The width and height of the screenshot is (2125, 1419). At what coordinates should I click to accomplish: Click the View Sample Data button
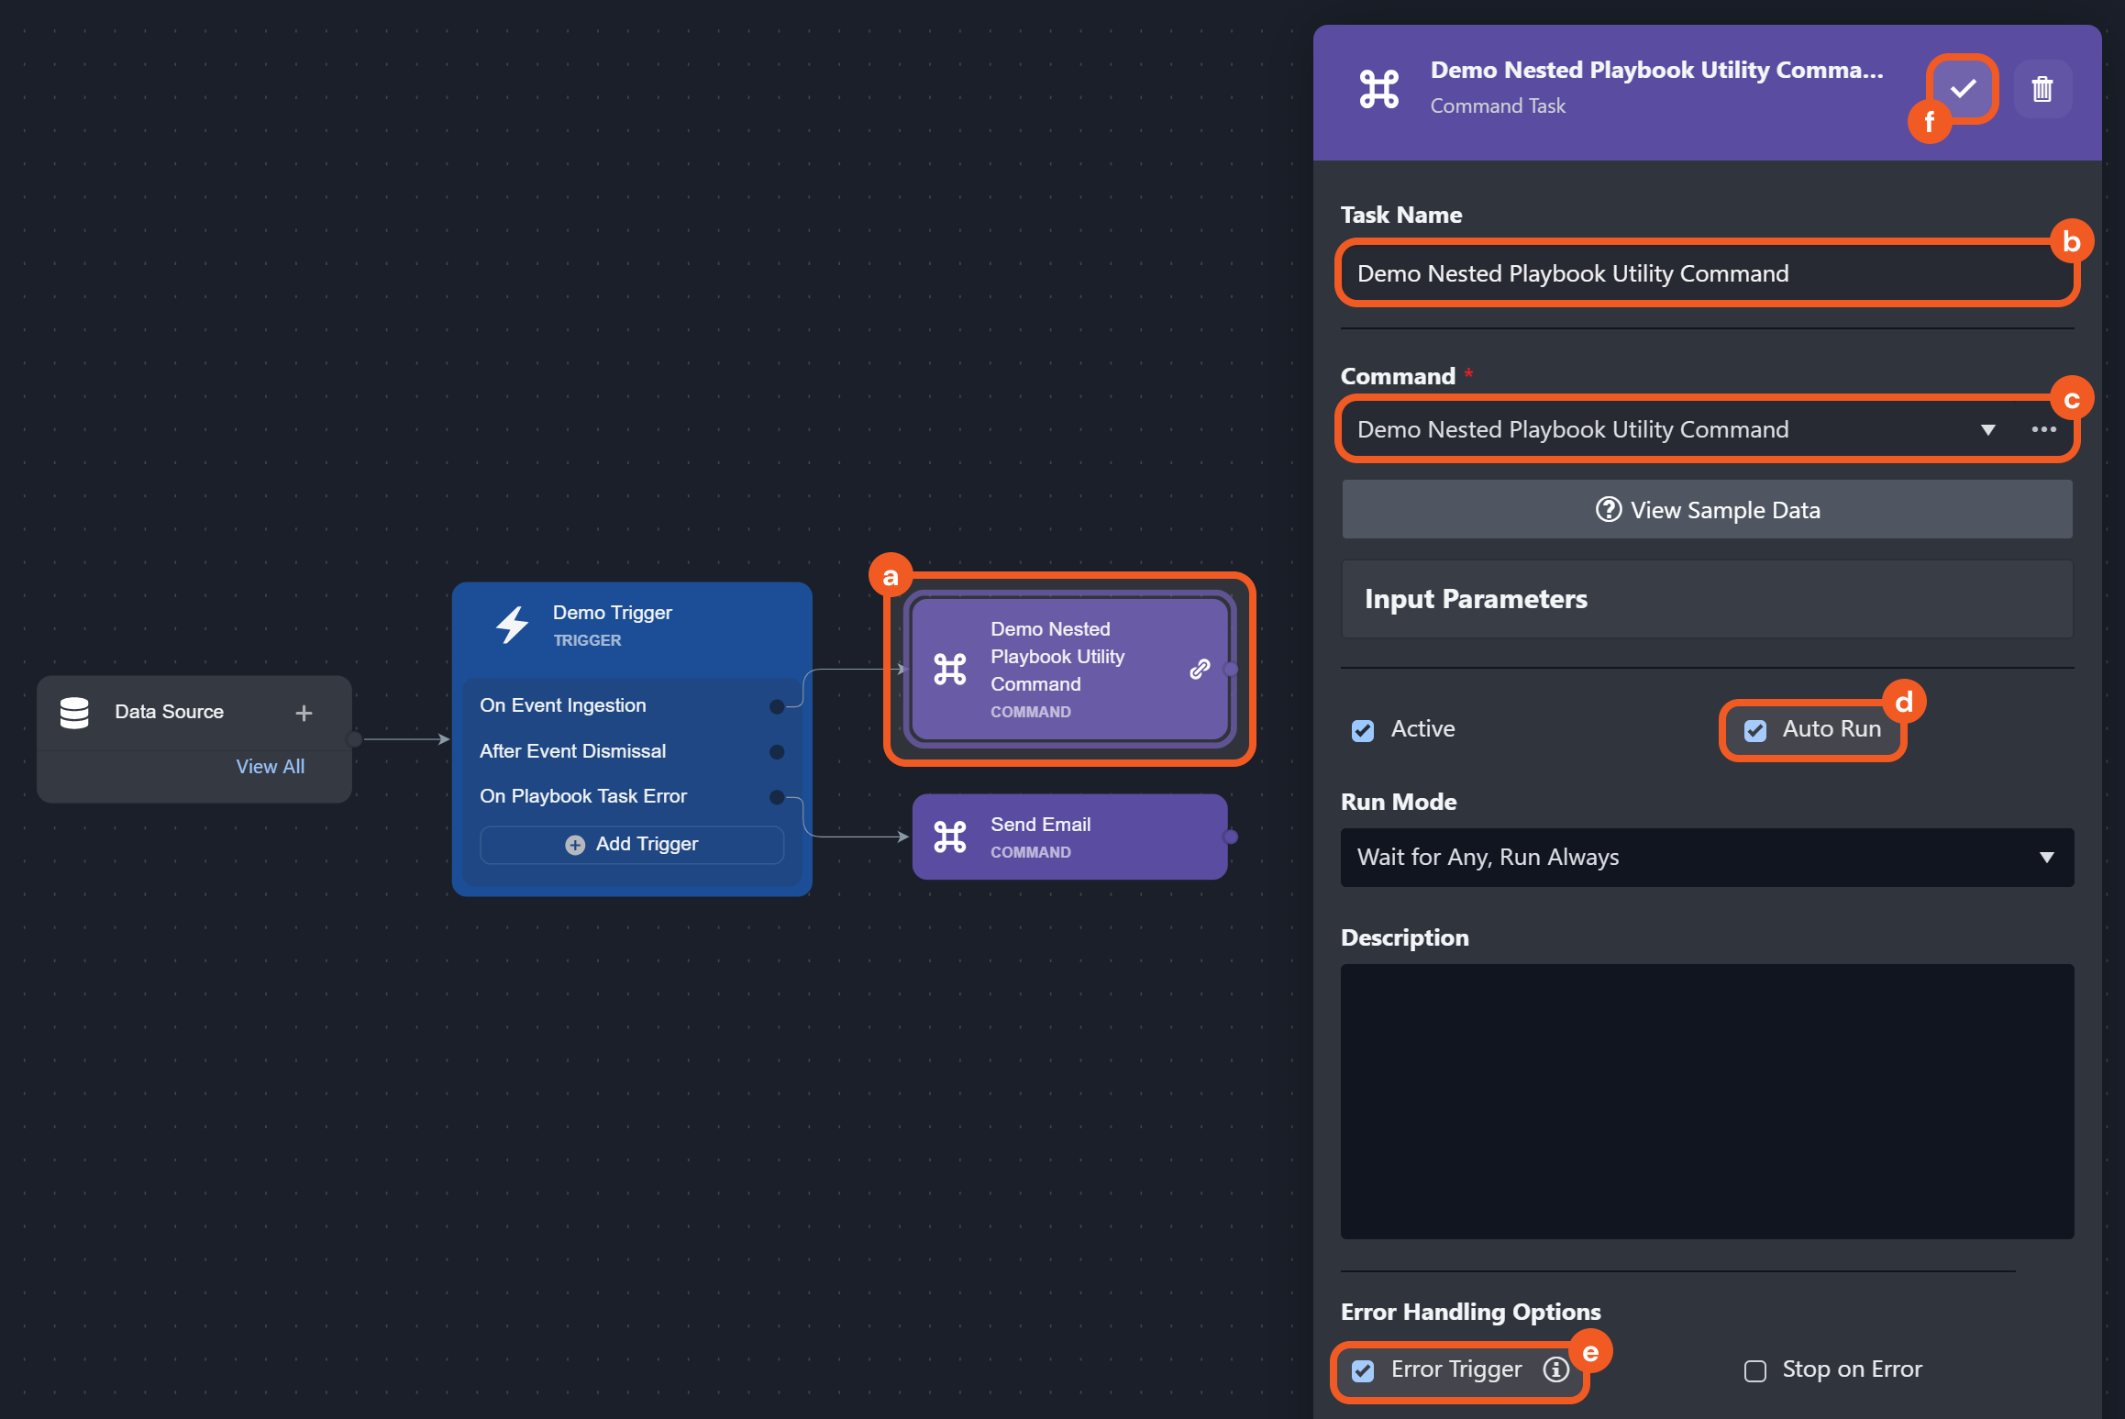[x=1707, y=510]
